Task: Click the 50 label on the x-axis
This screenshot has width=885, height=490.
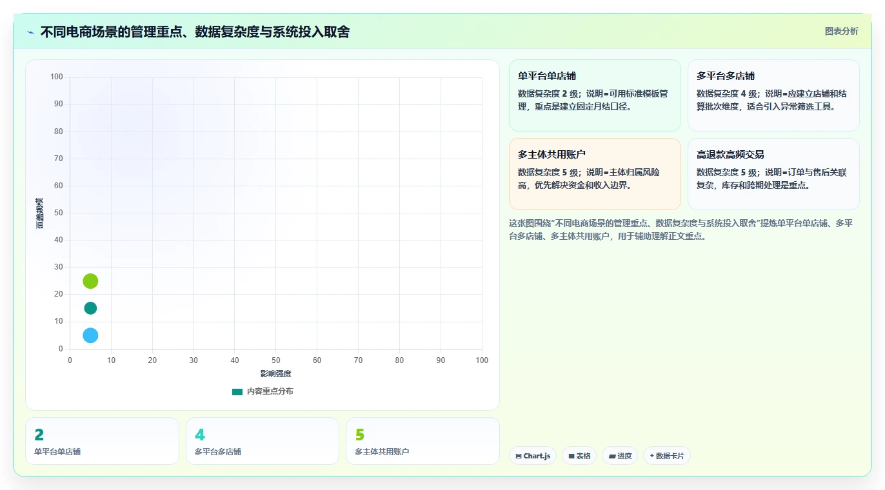Action: pyautogui.click(x=275, y=360)
